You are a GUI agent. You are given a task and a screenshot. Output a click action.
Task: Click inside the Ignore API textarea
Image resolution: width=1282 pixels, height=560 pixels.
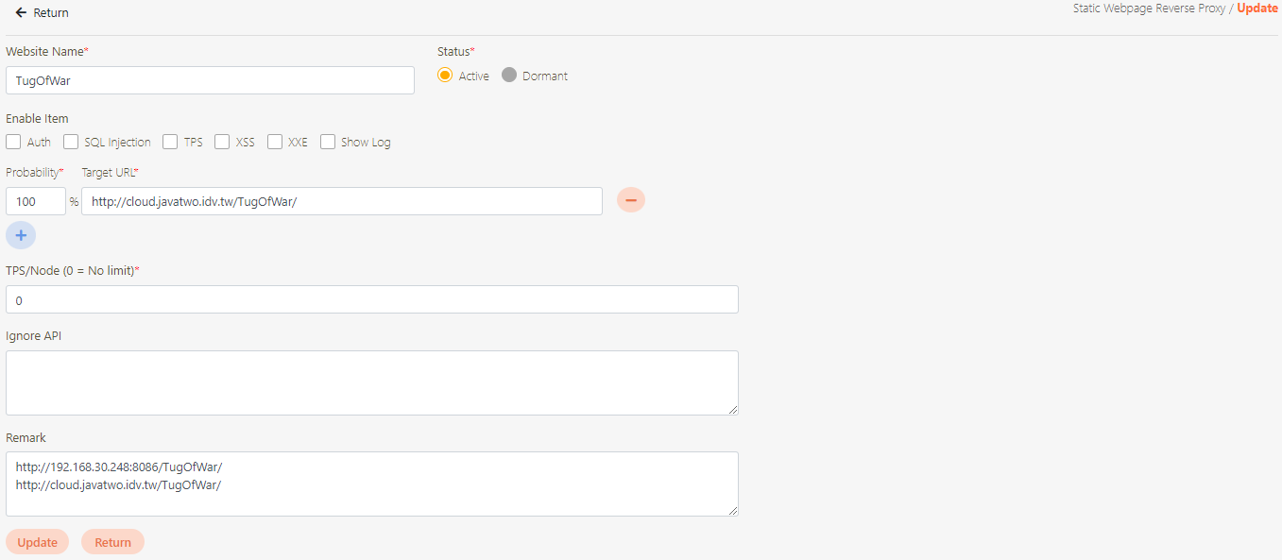[x=372, y=382]
